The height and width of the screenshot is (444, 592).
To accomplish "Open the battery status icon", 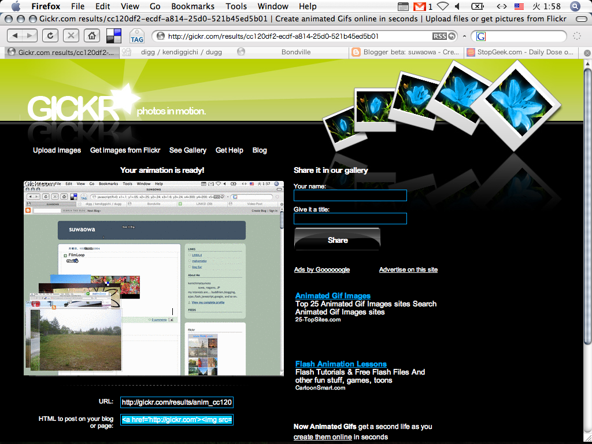I will 478,6.
